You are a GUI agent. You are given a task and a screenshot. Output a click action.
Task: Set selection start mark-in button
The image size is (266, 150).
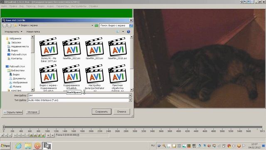point(48,135)
